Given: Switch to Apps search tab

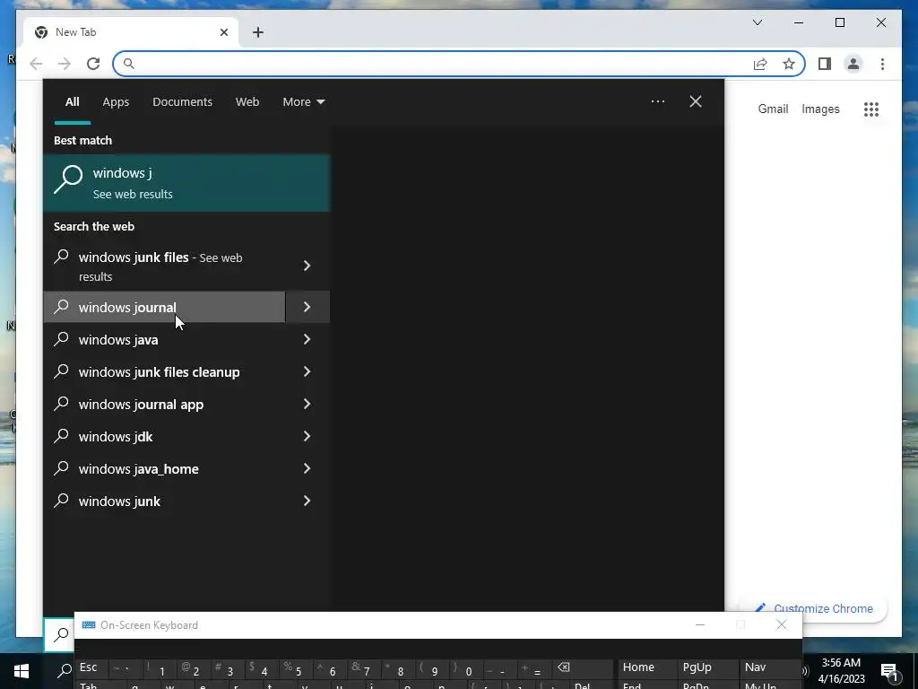Looking at the screenshot, I should pos(116,102).
